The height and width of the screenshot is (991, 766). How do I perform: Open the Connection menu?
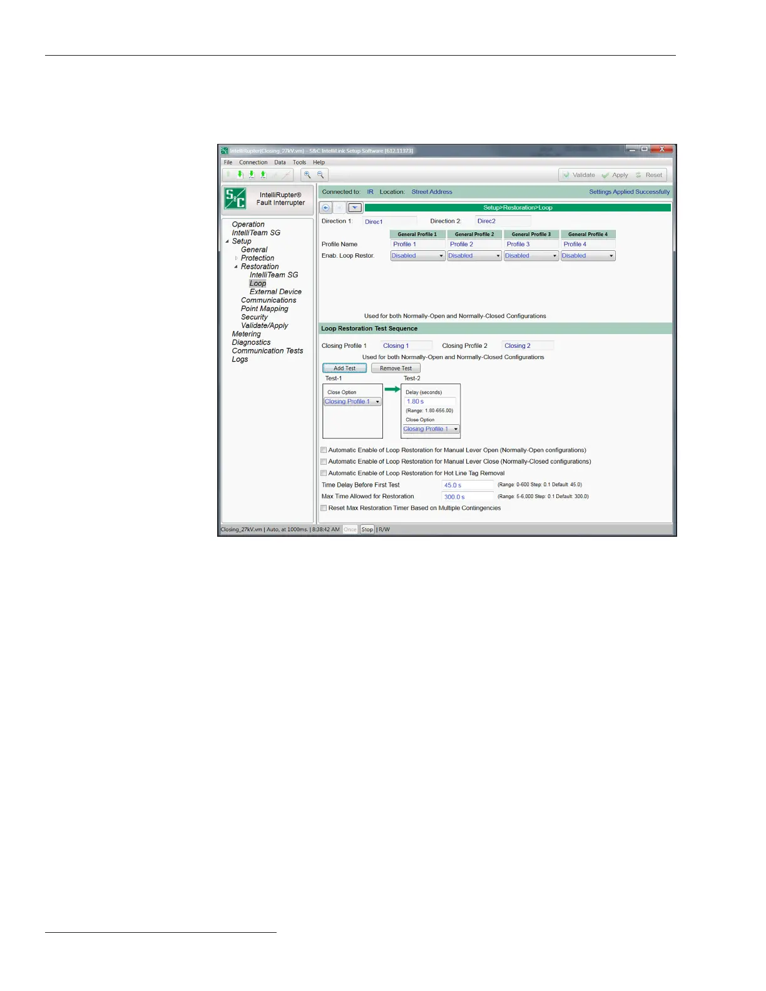coord(253,162)
